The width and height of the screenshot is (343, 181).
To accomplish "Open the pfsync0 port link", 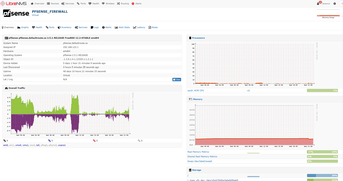I will 53,145.
